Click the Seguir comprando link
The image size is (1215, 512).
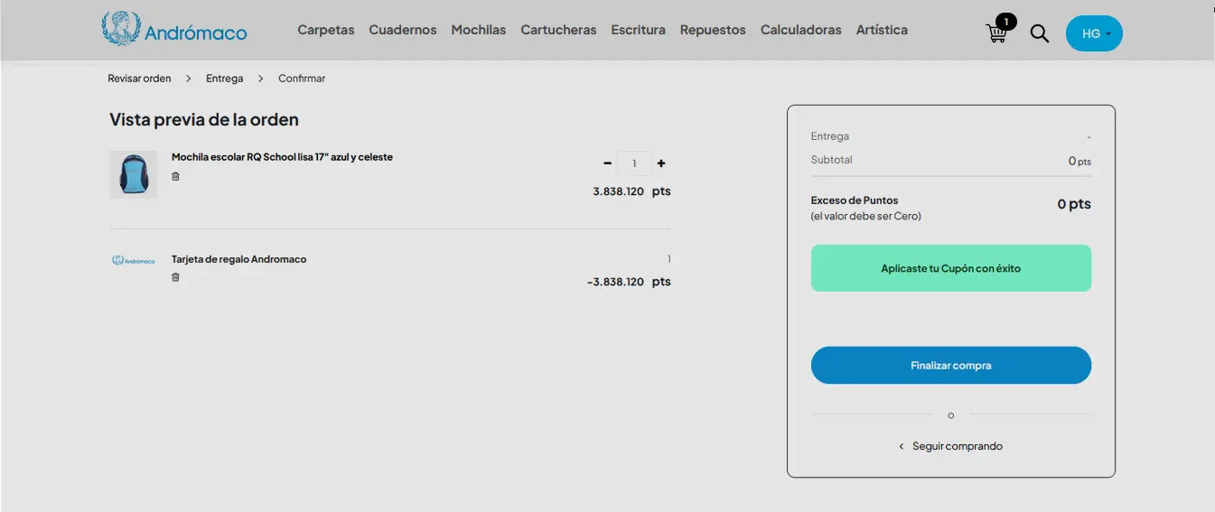[956, 446]
